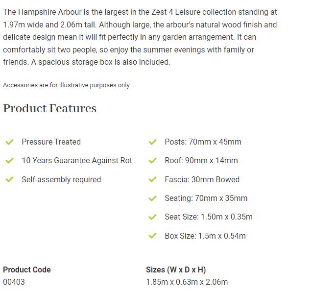Click the checkmark next to Box Size

point(152,236)
